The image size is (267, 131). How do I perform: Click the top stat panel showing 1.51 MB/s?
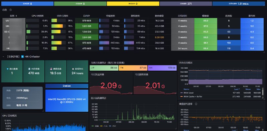click(x=239, y=4)
